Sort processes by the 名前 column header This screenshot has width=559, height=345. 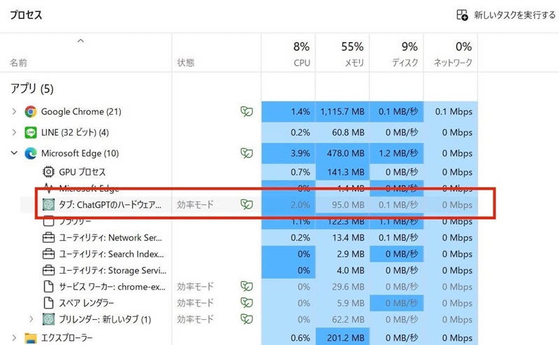(x=19, y=63)
